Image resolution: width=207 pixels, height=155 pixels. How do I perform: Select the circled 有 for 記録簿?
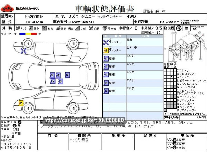[x=14, y=126]
